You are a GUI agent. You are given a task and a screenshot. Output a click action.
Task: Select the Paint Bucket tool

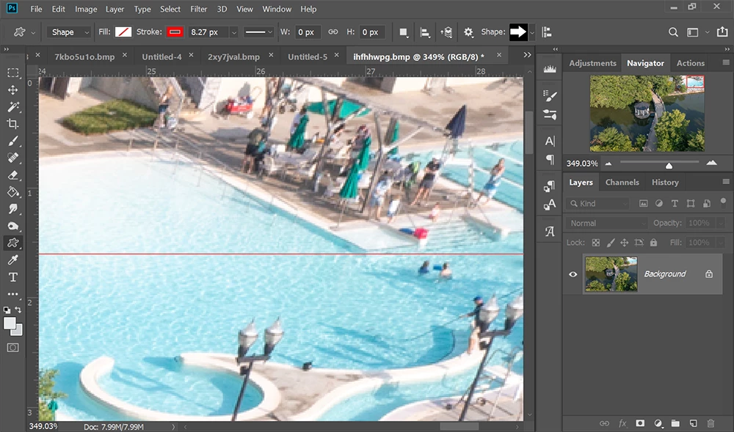click(x=13, y=191)
